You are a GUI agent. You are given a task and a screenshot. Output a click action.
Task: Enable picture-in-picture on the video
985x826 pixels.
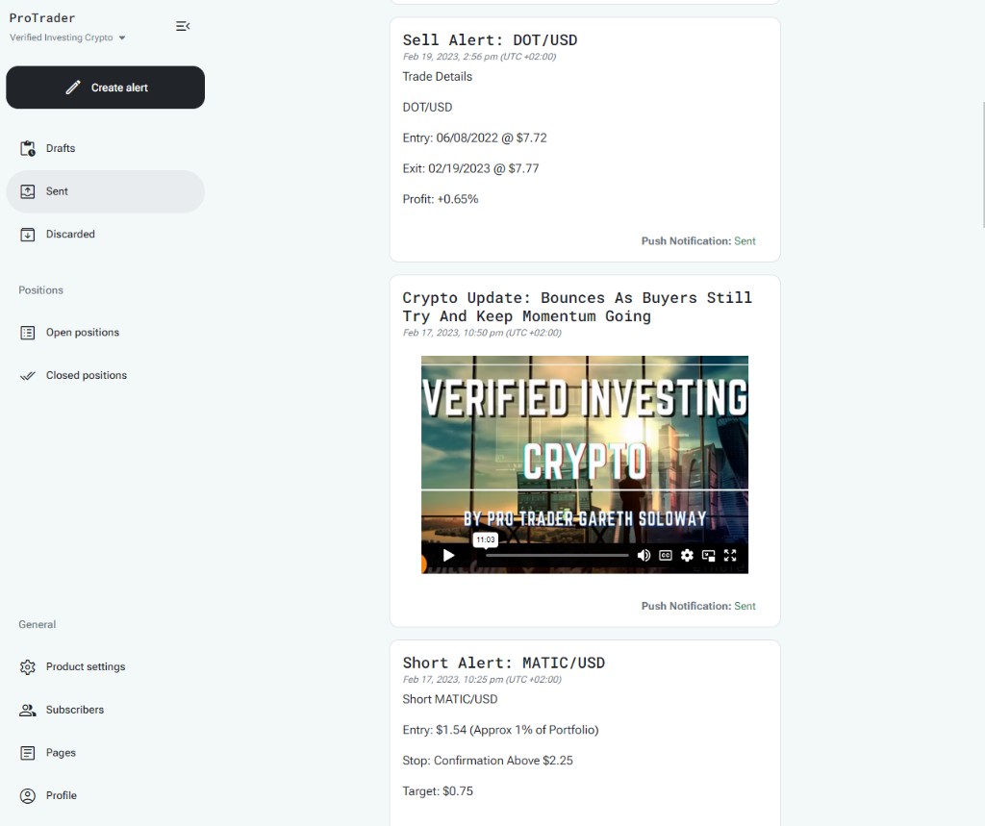pos(709,555)
